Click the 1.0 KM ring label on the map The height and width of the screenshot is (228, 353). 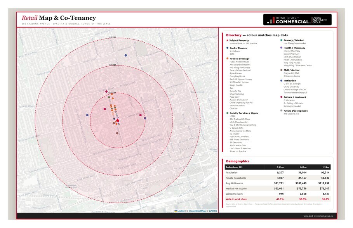click(112, 65)
